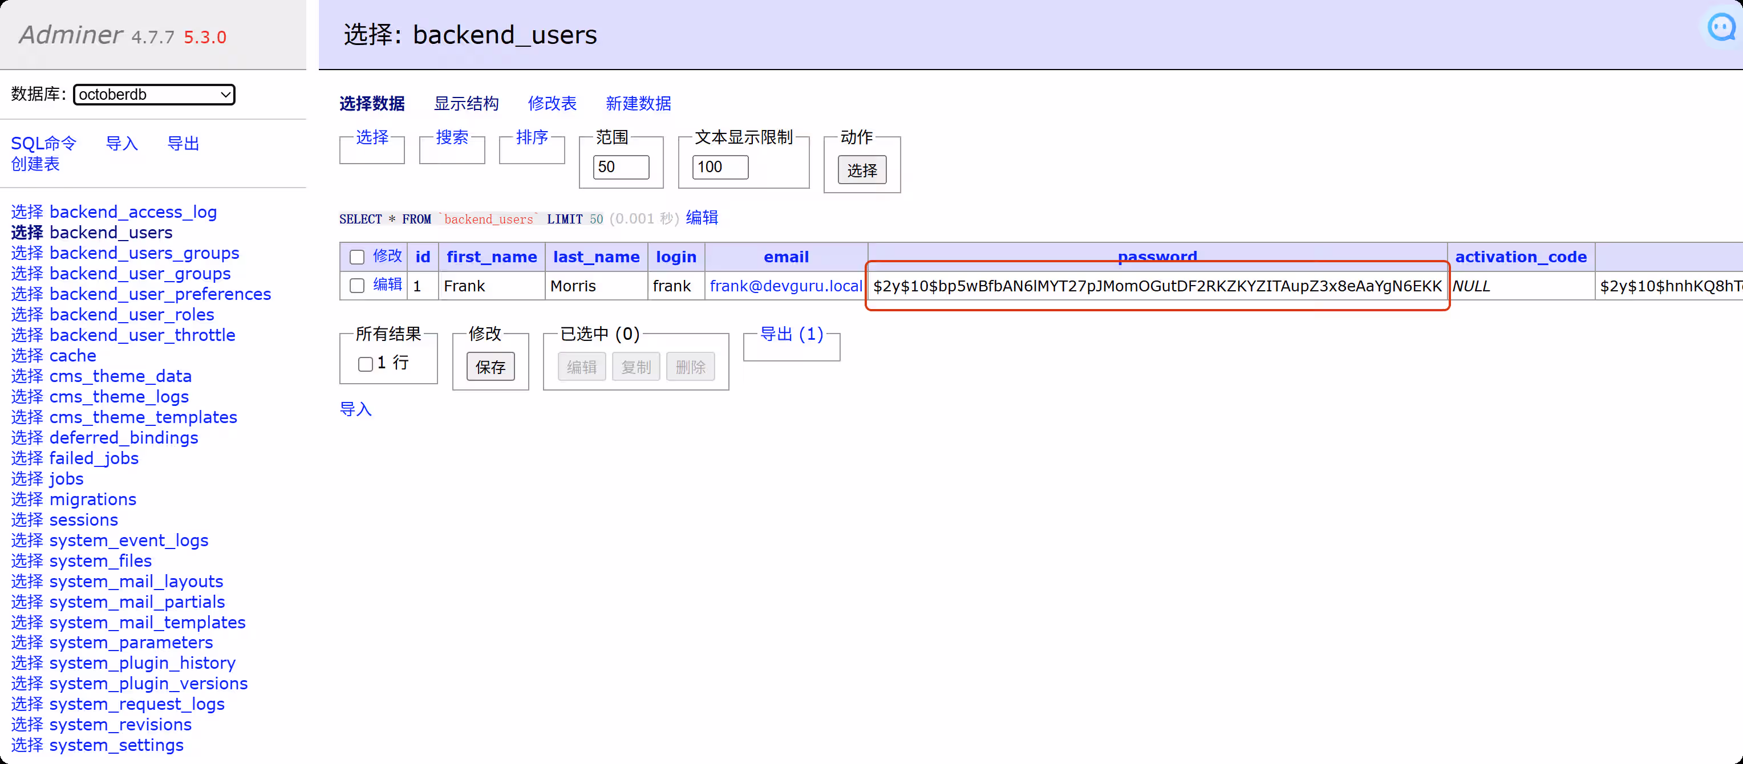Expand the 导出 (1) export section
The width and height of the screenshot is (1743, 764).
[791, 334]
